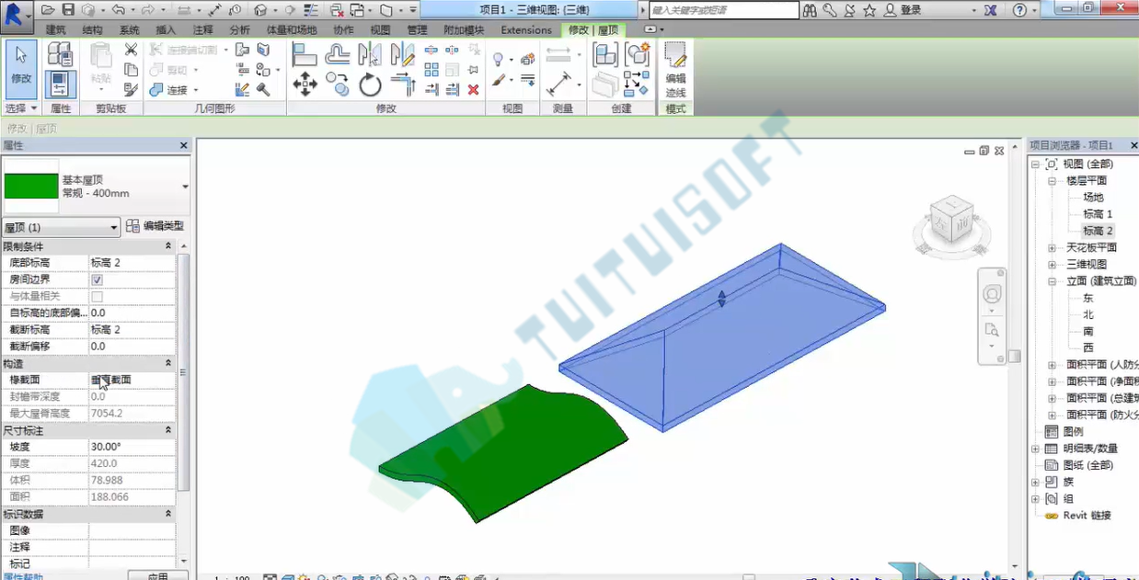
Task: Collapse the Constraints section header
Action: [x=88, y=246]
